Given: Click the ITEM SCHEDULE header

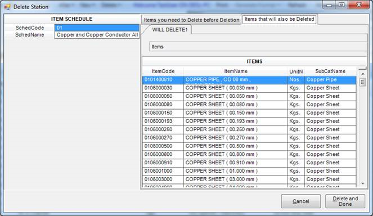Looking at the screenshot, I should [x=71, y=19].
